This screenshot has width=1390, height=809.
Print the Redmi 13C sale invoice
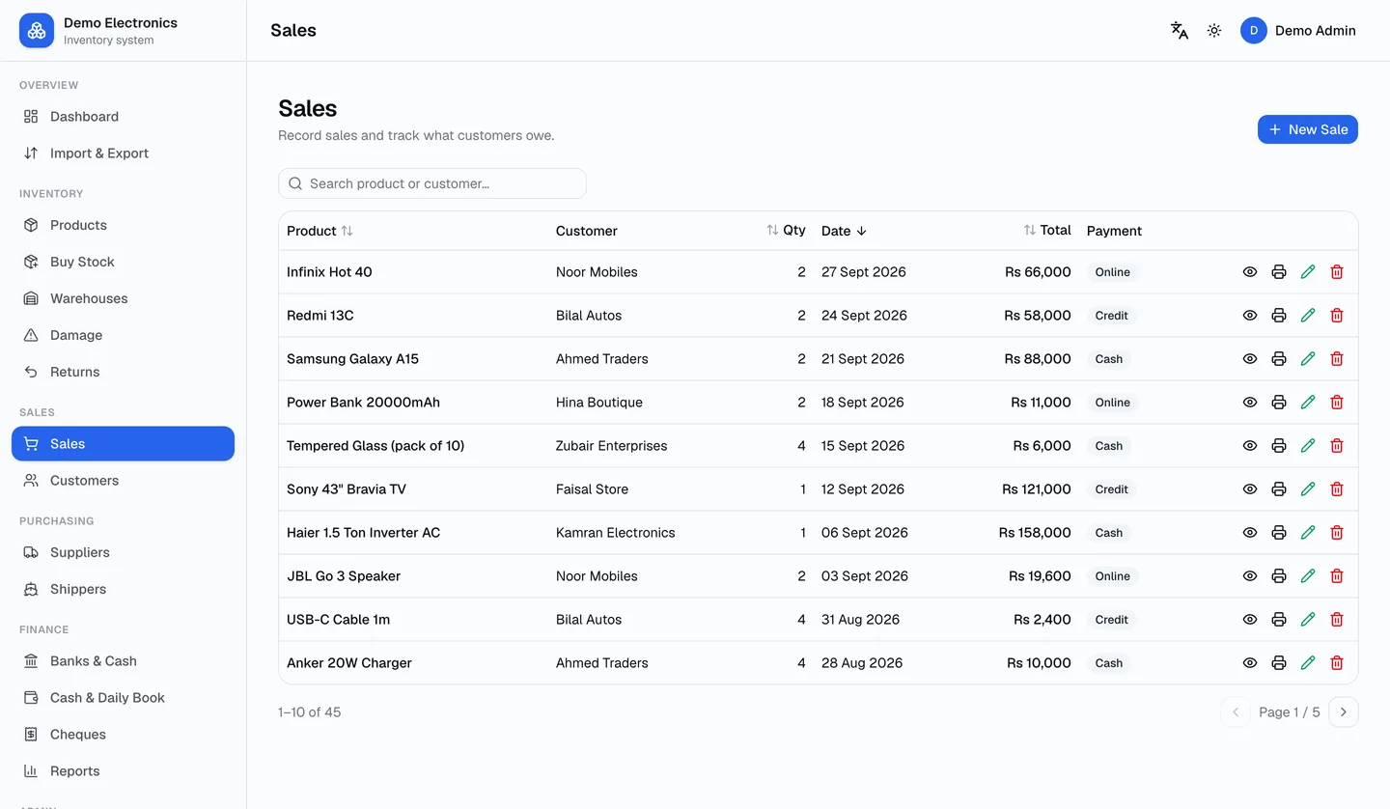click(1279, 316)
